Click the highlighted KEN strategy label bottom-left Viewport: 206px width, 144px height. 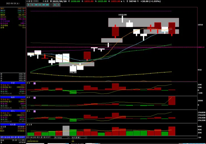tap(13, 137)
